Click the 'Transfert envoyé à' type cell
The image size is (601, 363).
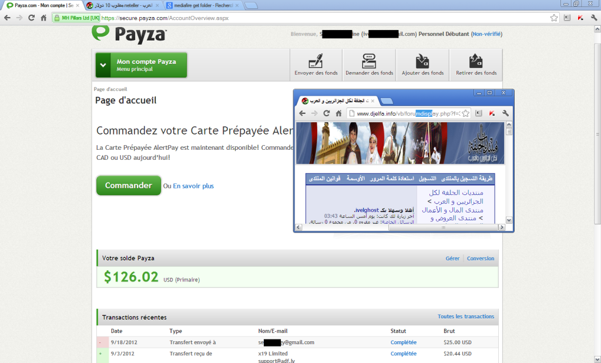(x=193, y=342)
